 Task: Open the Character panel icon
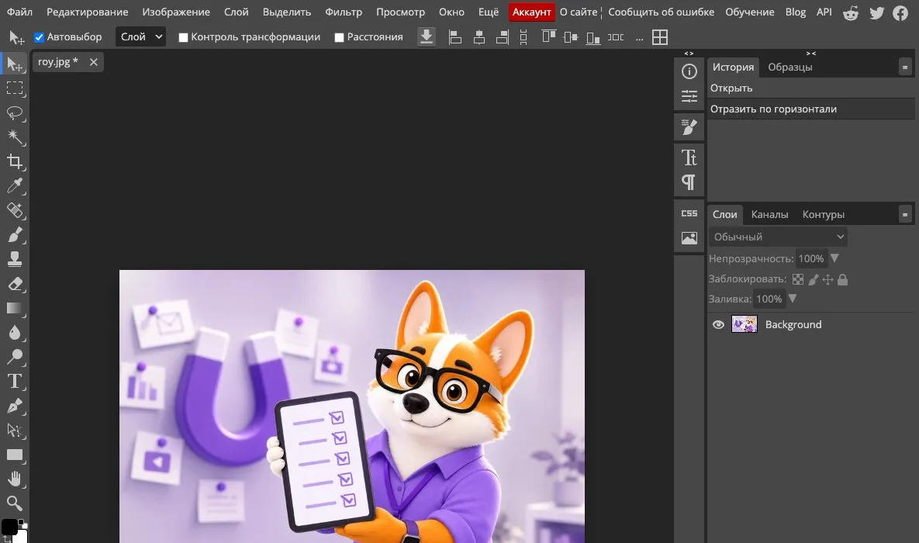tap(689, 157)
